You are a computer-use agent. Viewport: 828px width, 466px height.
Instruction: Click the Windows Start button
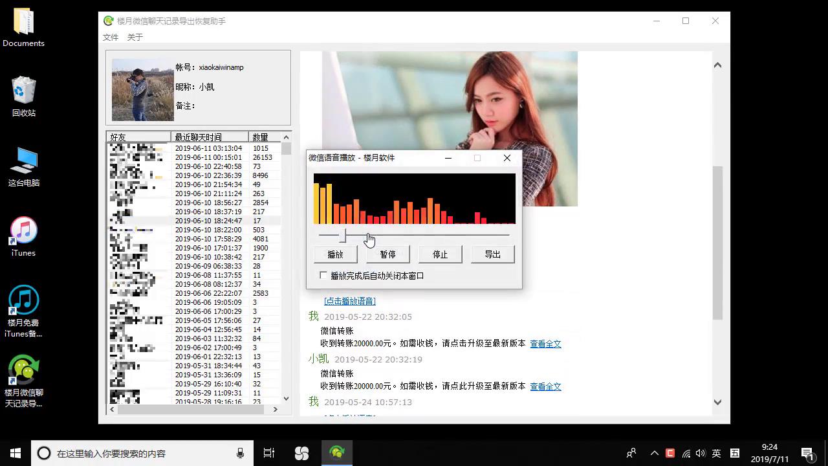pyautogui.click(x=16, y=453)
